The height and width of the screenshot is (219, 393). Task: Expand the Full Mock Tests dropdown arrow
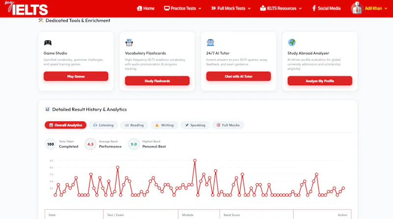point(249,8)
